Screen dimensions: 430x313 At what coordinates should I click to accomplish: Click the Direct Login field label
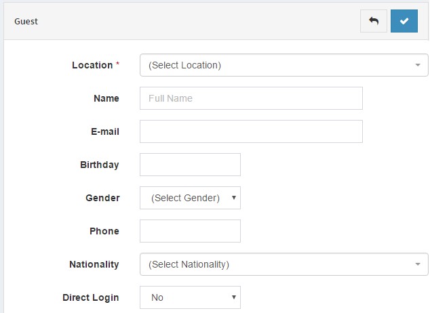[x=90, y=297]
